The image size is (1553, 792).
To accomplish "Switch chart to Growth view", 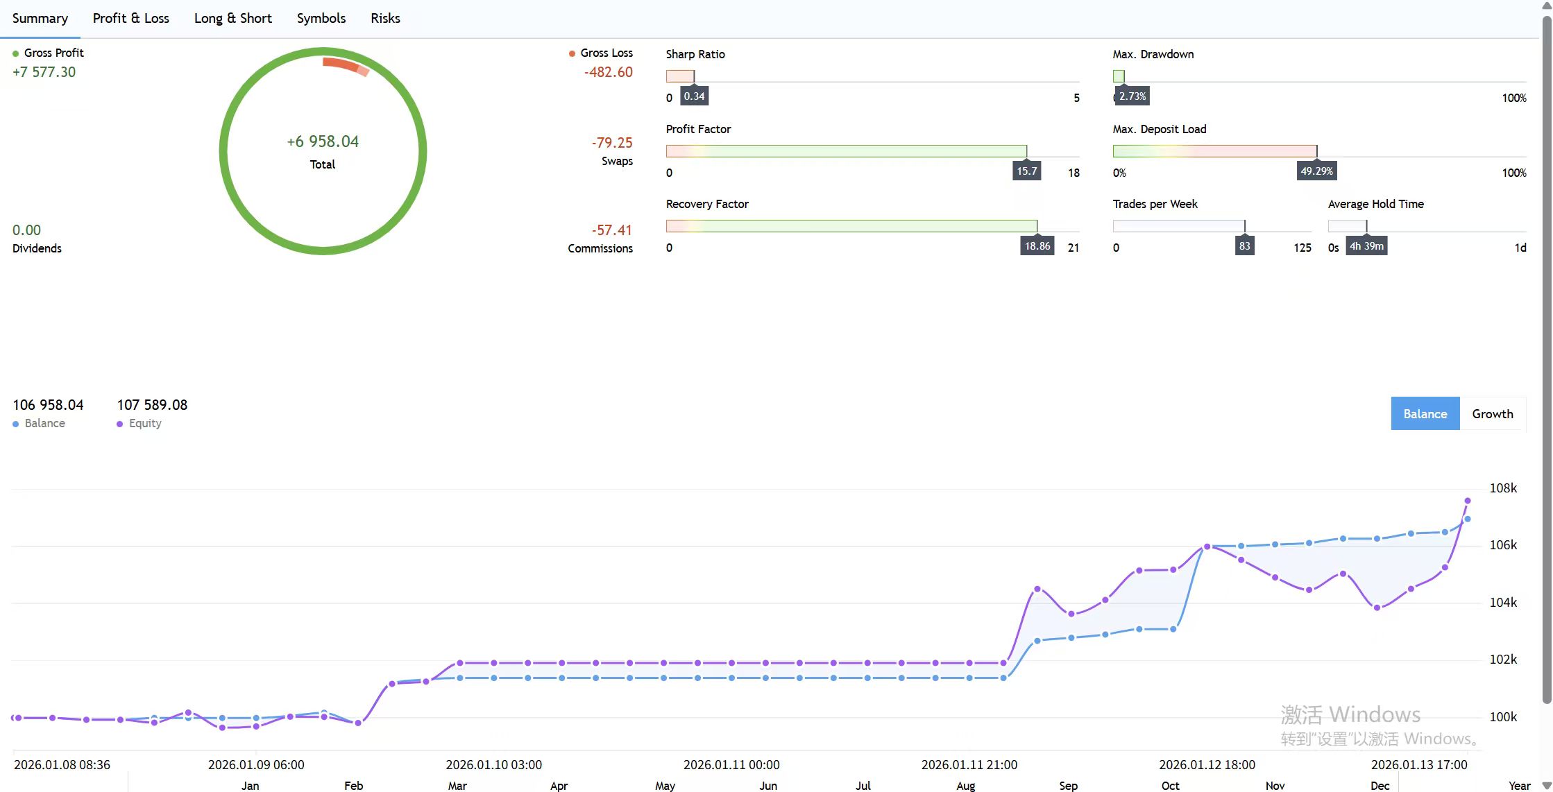I will (1492, 414).
